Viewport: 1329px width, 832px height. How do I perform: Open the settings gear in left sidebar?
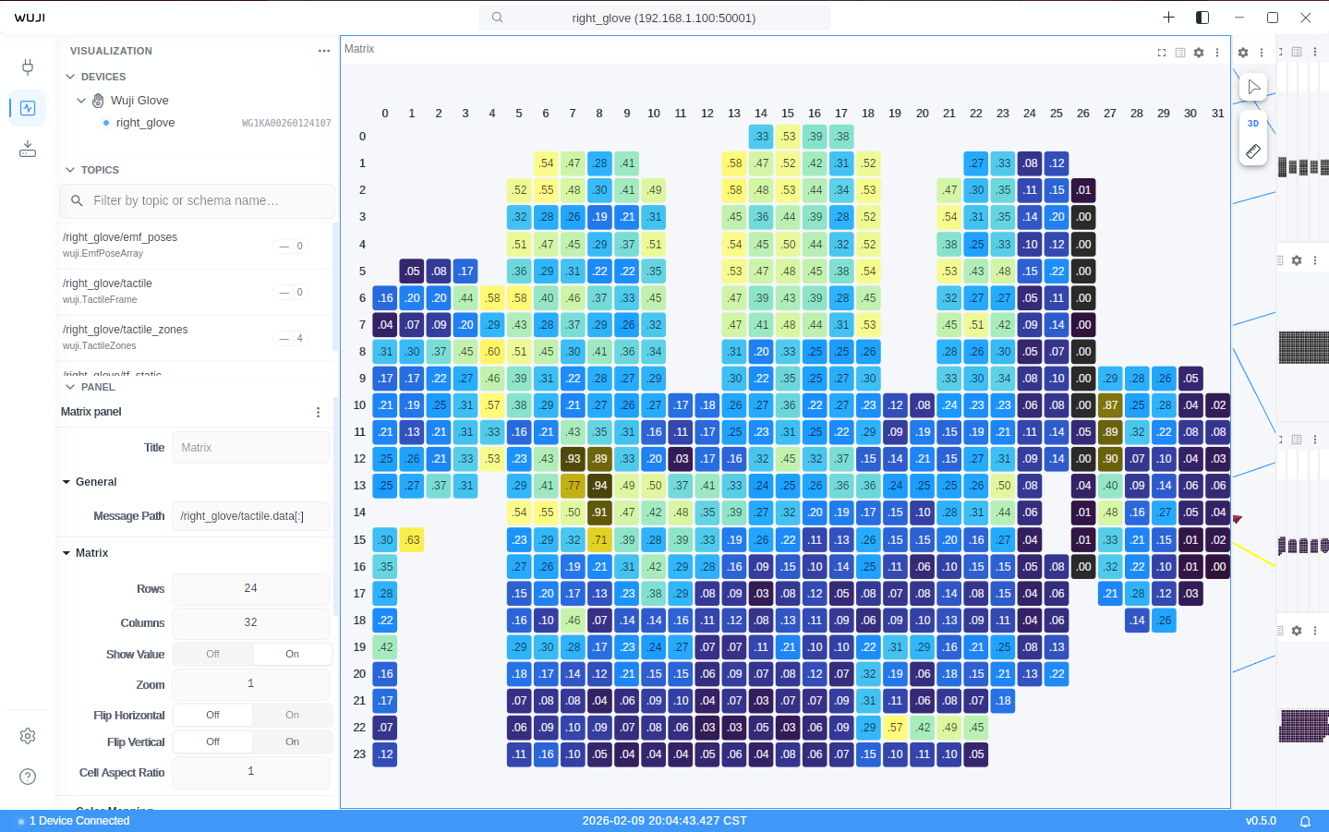pyautogui.click(x=28, y=736)
